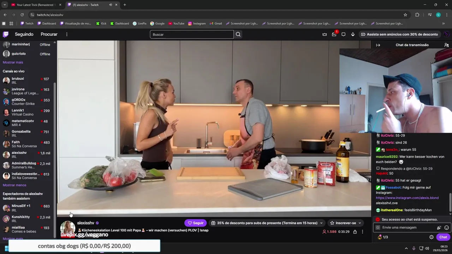Screen dimensions: 452x254
Task: Click the Seguir follow button
Action: 196,223
